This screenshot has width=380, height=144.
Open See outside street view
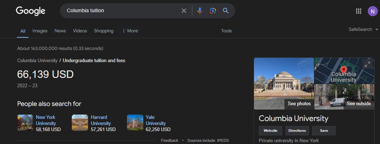(x=359, y=104)
